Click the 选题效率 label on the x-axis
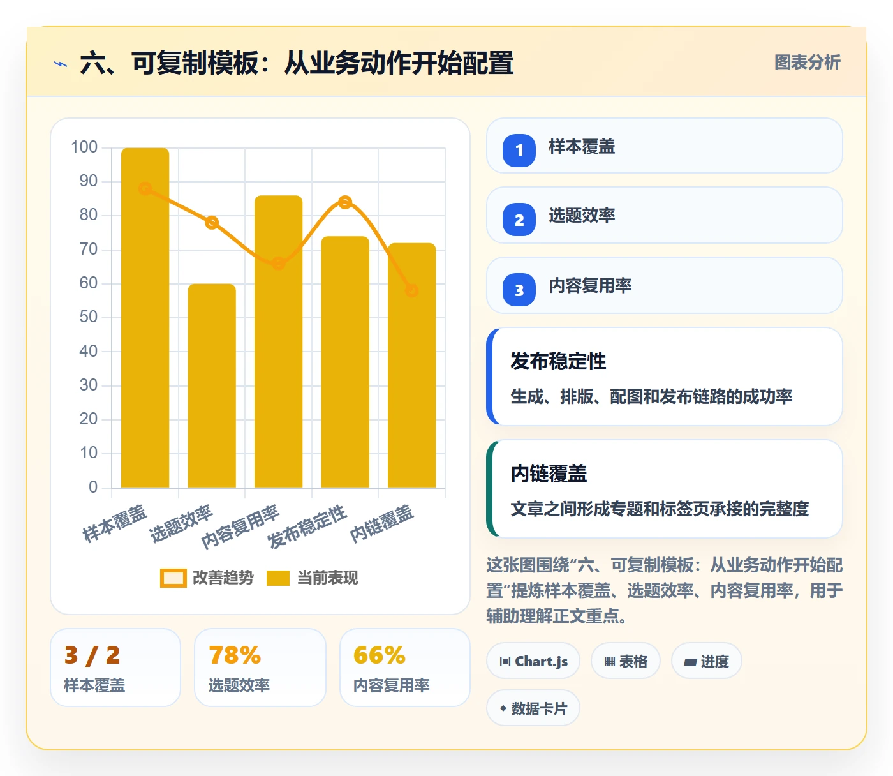 [181, 524]
